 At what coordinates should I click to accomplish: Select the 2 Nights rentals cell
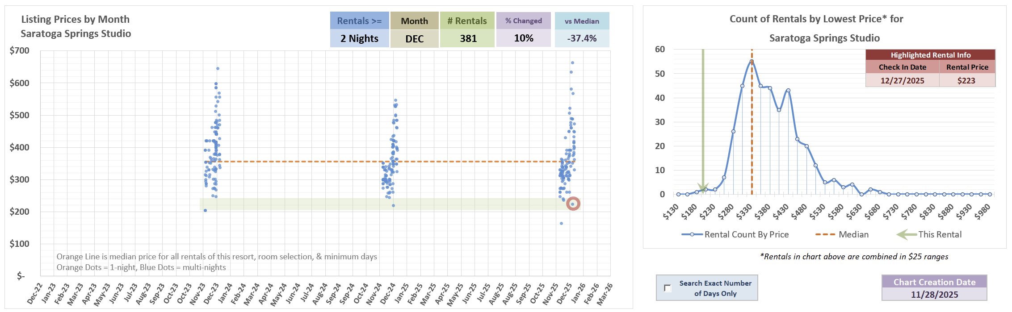359,38
